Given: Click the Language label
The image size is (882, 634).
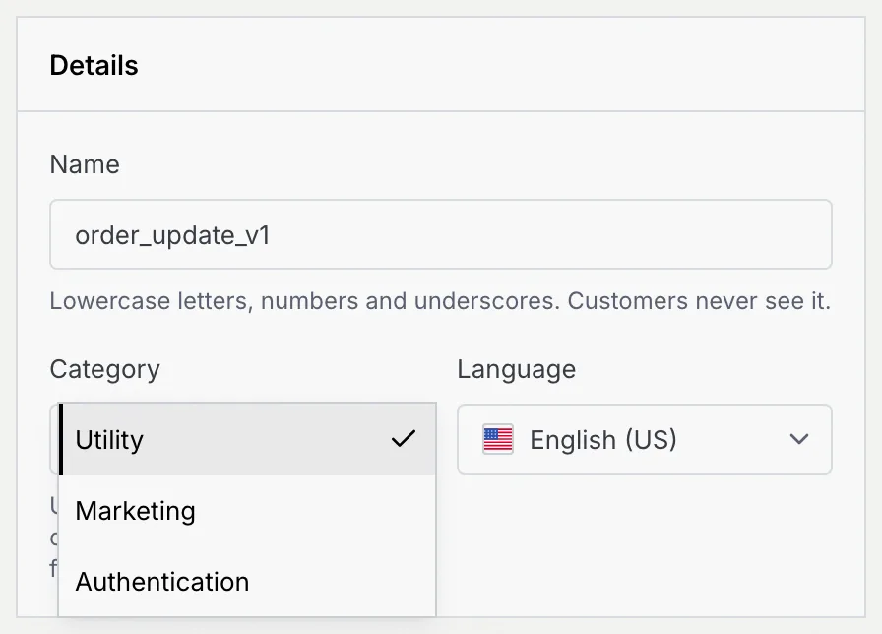Looking at the screenshot, I should pyautogui.click(x=517, y=369).
